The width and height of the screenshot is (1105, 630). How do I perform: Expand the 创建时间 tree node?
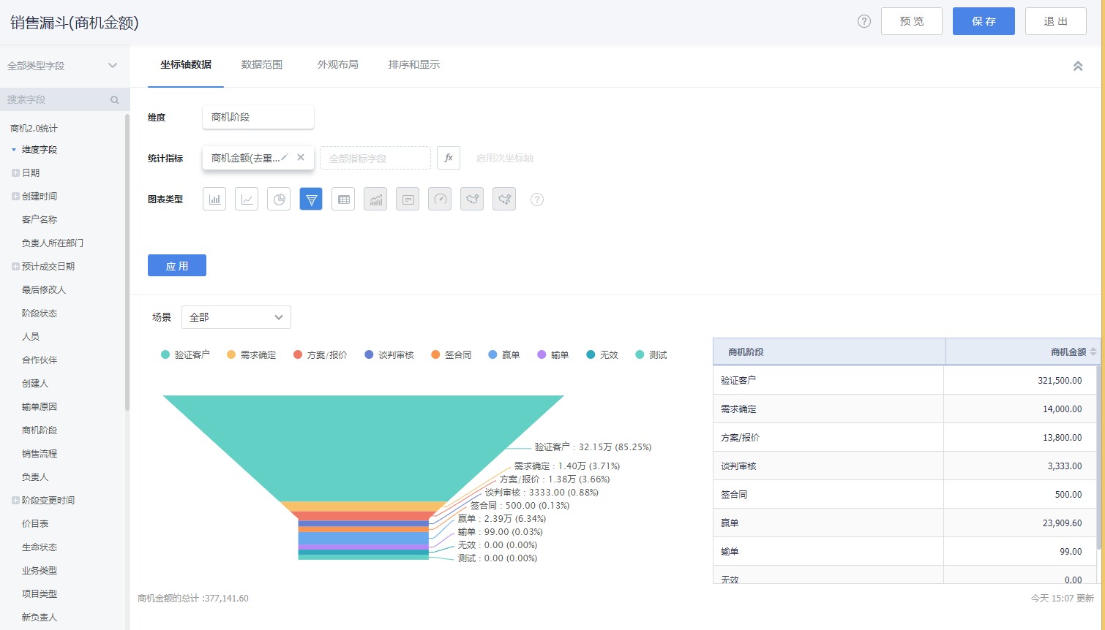[15, 196]
